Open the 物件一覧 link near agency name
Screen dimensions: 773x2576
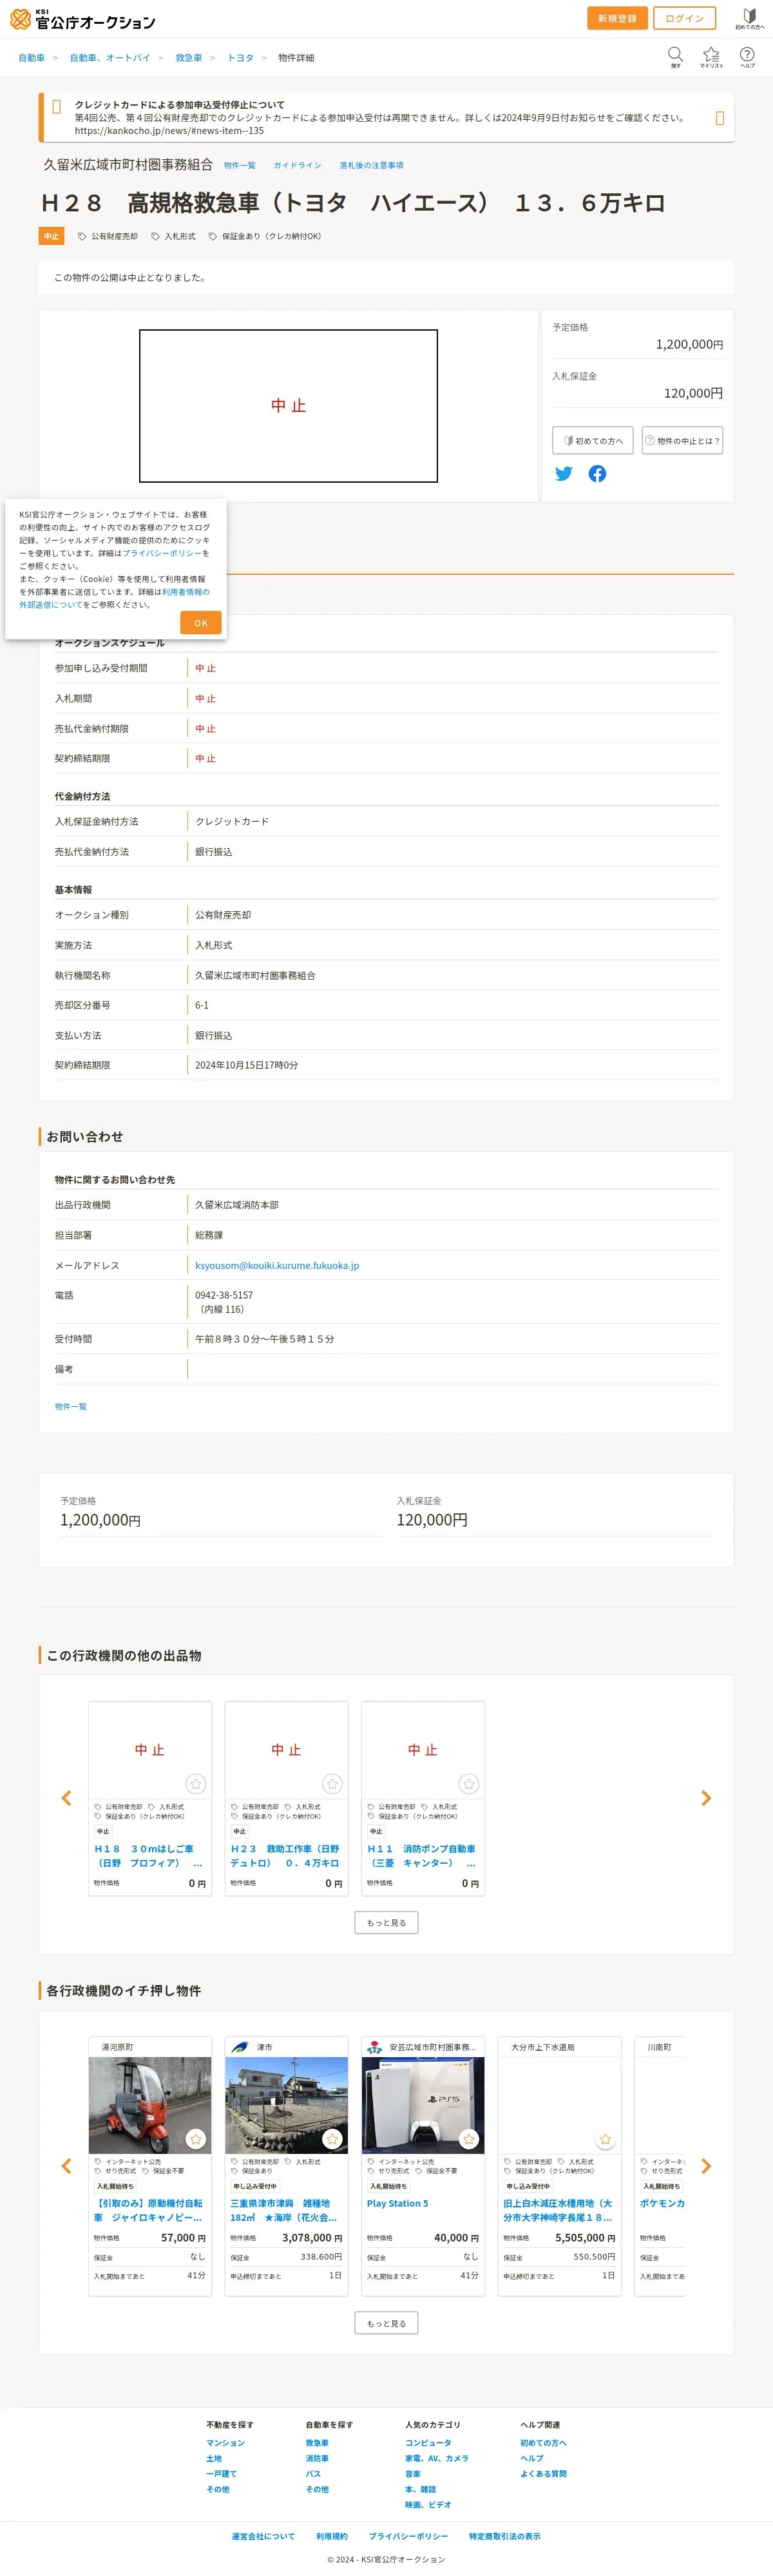tap(240, 165)
